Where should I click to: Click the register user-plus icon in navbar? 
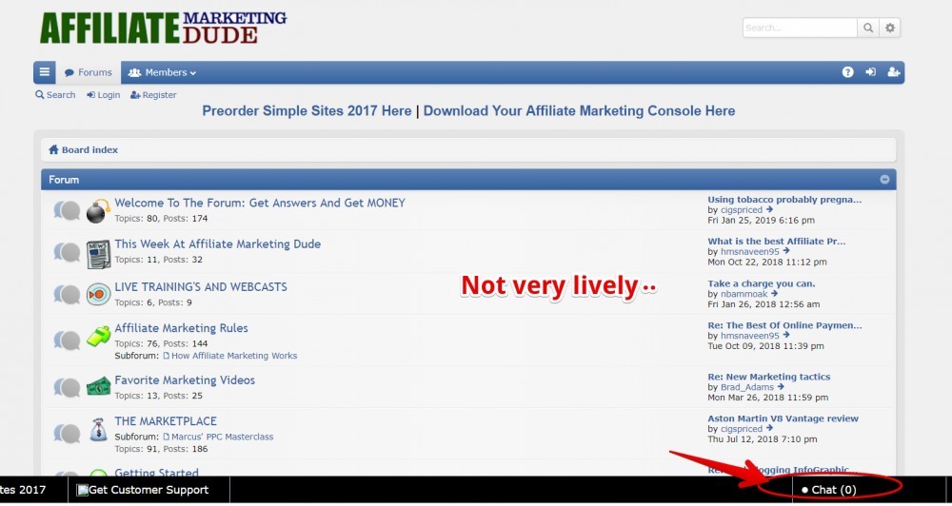point(893,72)
